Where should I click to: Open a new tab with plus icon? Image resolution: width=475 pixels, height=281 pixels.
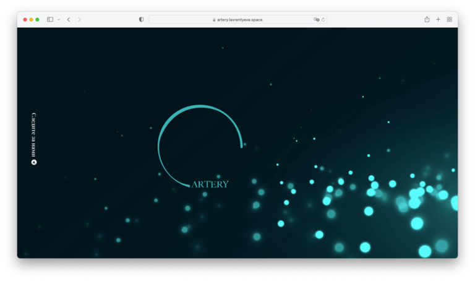tap(438, 19)
